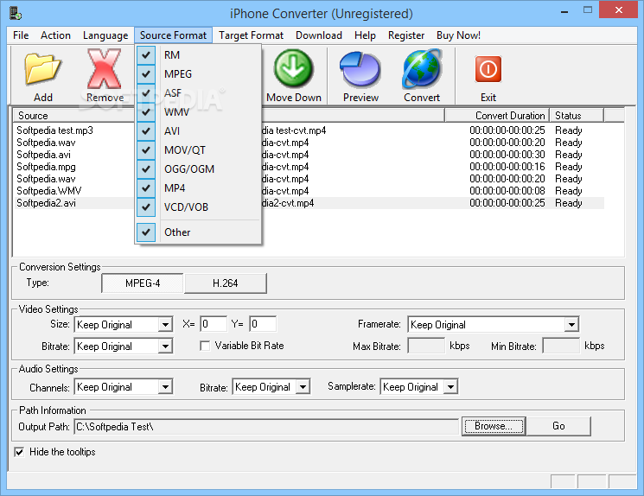The width and height of the screenshot is (644, 496).
Task: Click Buy Now! in the menu bar
Action: (458, 35)
